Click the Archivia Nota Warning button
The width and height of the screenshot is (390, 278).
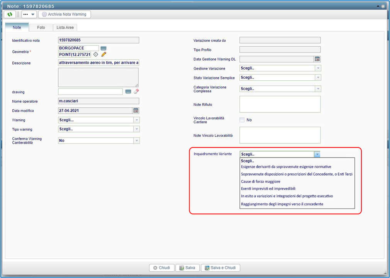tap(64, 14)
